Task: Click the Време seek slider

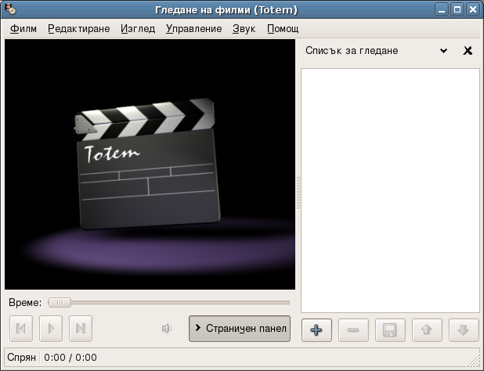Action: tap(168, 302)
